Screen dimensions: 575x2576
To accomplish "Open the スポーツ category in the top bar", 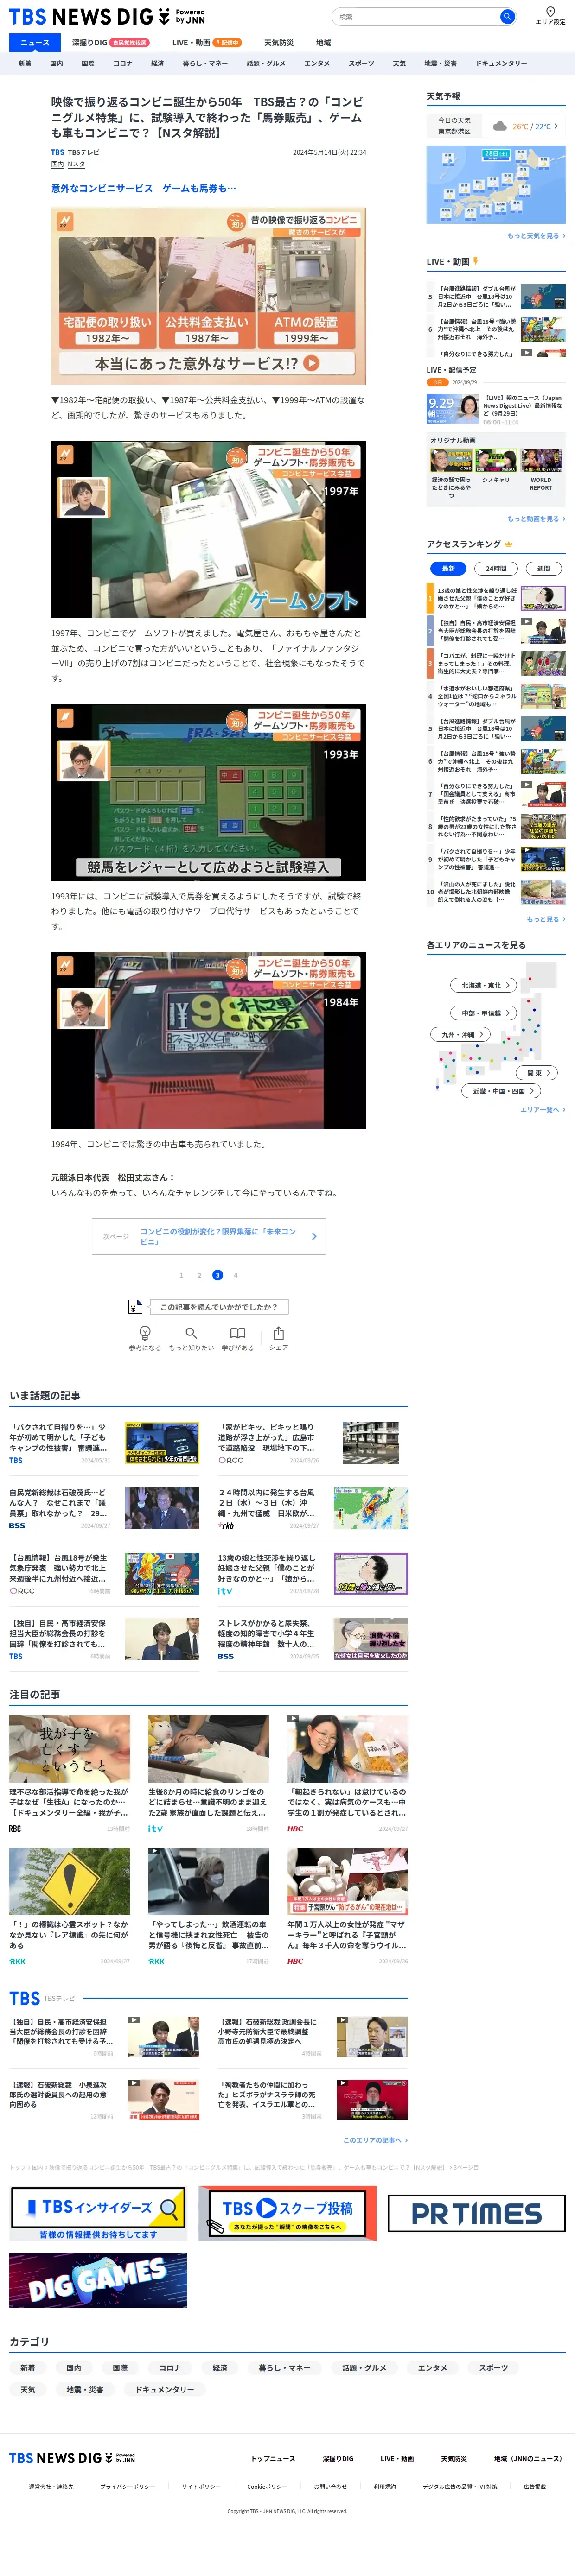I will [361, 63].
